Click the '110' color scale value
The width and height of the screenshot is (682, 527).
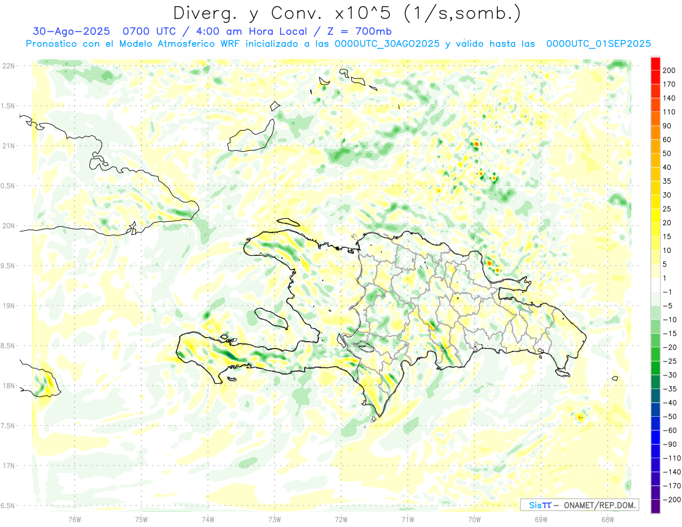(x=669, y=112)
